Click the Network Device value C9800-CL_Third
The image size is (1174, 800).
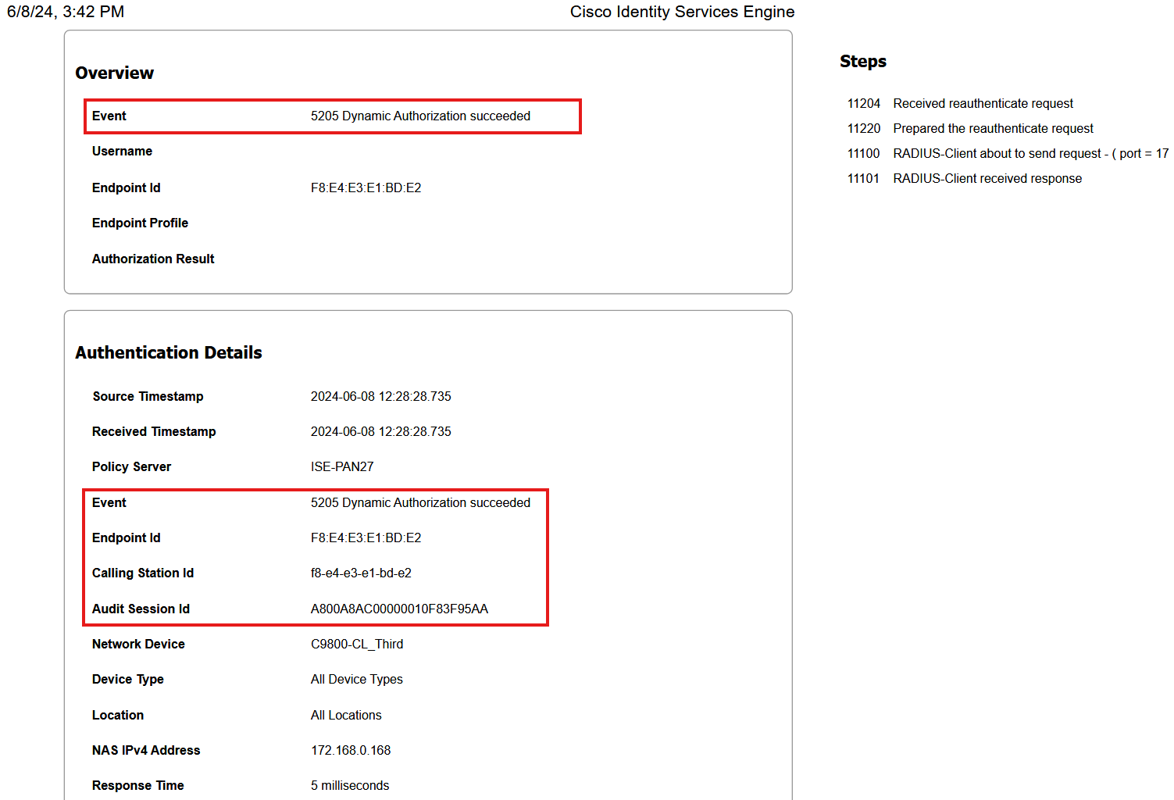[x=357, y=645]
